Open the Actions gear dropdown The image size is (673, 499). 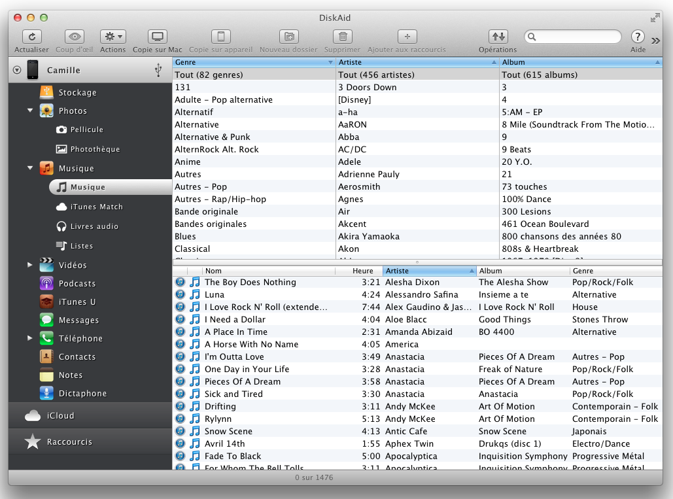coord(112,37)
